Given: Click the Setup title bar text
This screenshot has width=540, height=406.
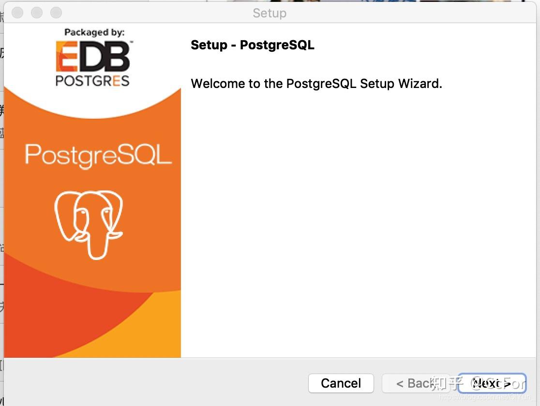Looking at the screenshot, I should 270,13.
